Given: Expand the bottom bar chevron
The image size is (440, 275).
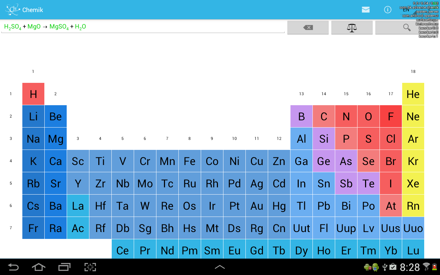Looking at the screenshot, I should coord(220,266).
